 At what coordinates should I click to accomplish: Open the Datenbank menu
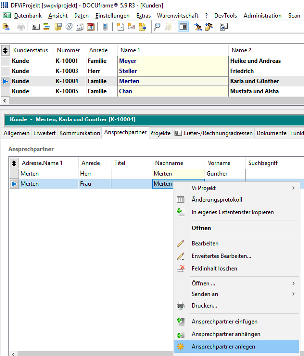(x=28, y=16)
